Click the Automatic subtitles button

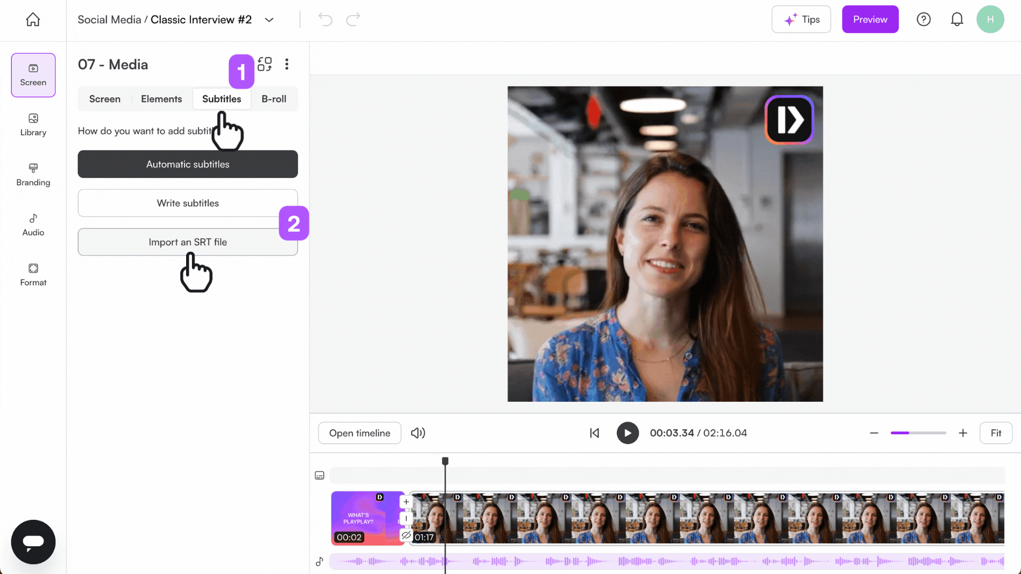click(187, 164)
